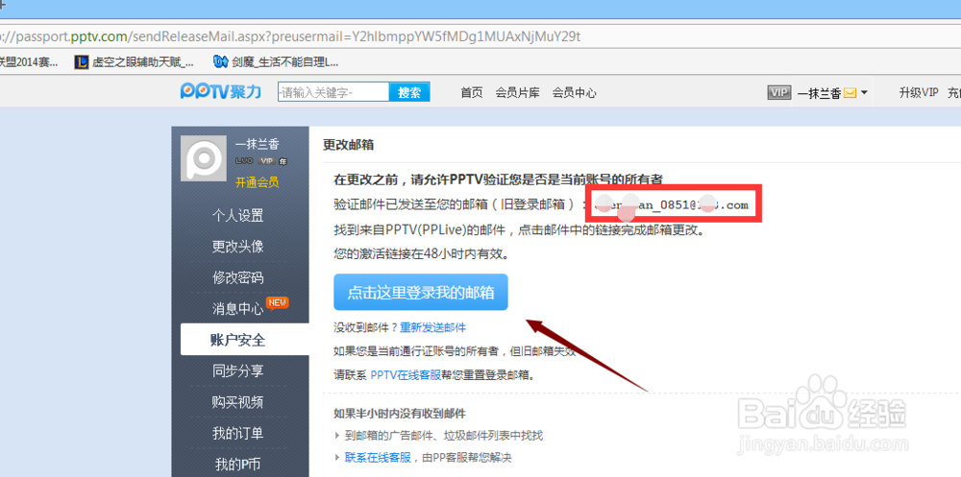961x477 pixels.
Task: Focus the 请输入关键字 search field
Action: pos(333,92)
